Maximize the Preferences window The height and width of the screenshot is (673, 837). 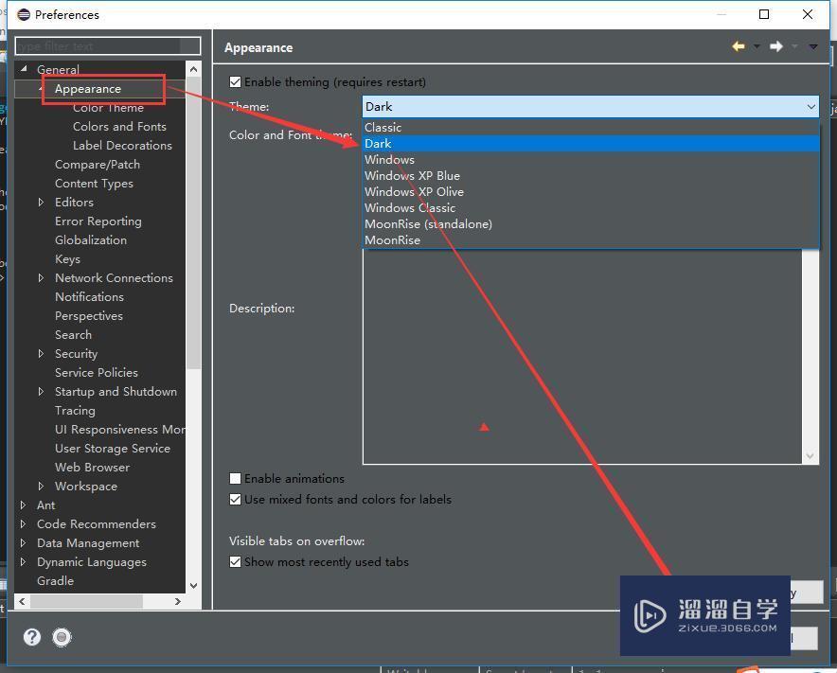point(764,14)
